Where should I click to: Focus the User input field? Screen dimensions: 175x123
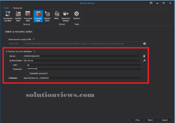click(x=84, y=65)
